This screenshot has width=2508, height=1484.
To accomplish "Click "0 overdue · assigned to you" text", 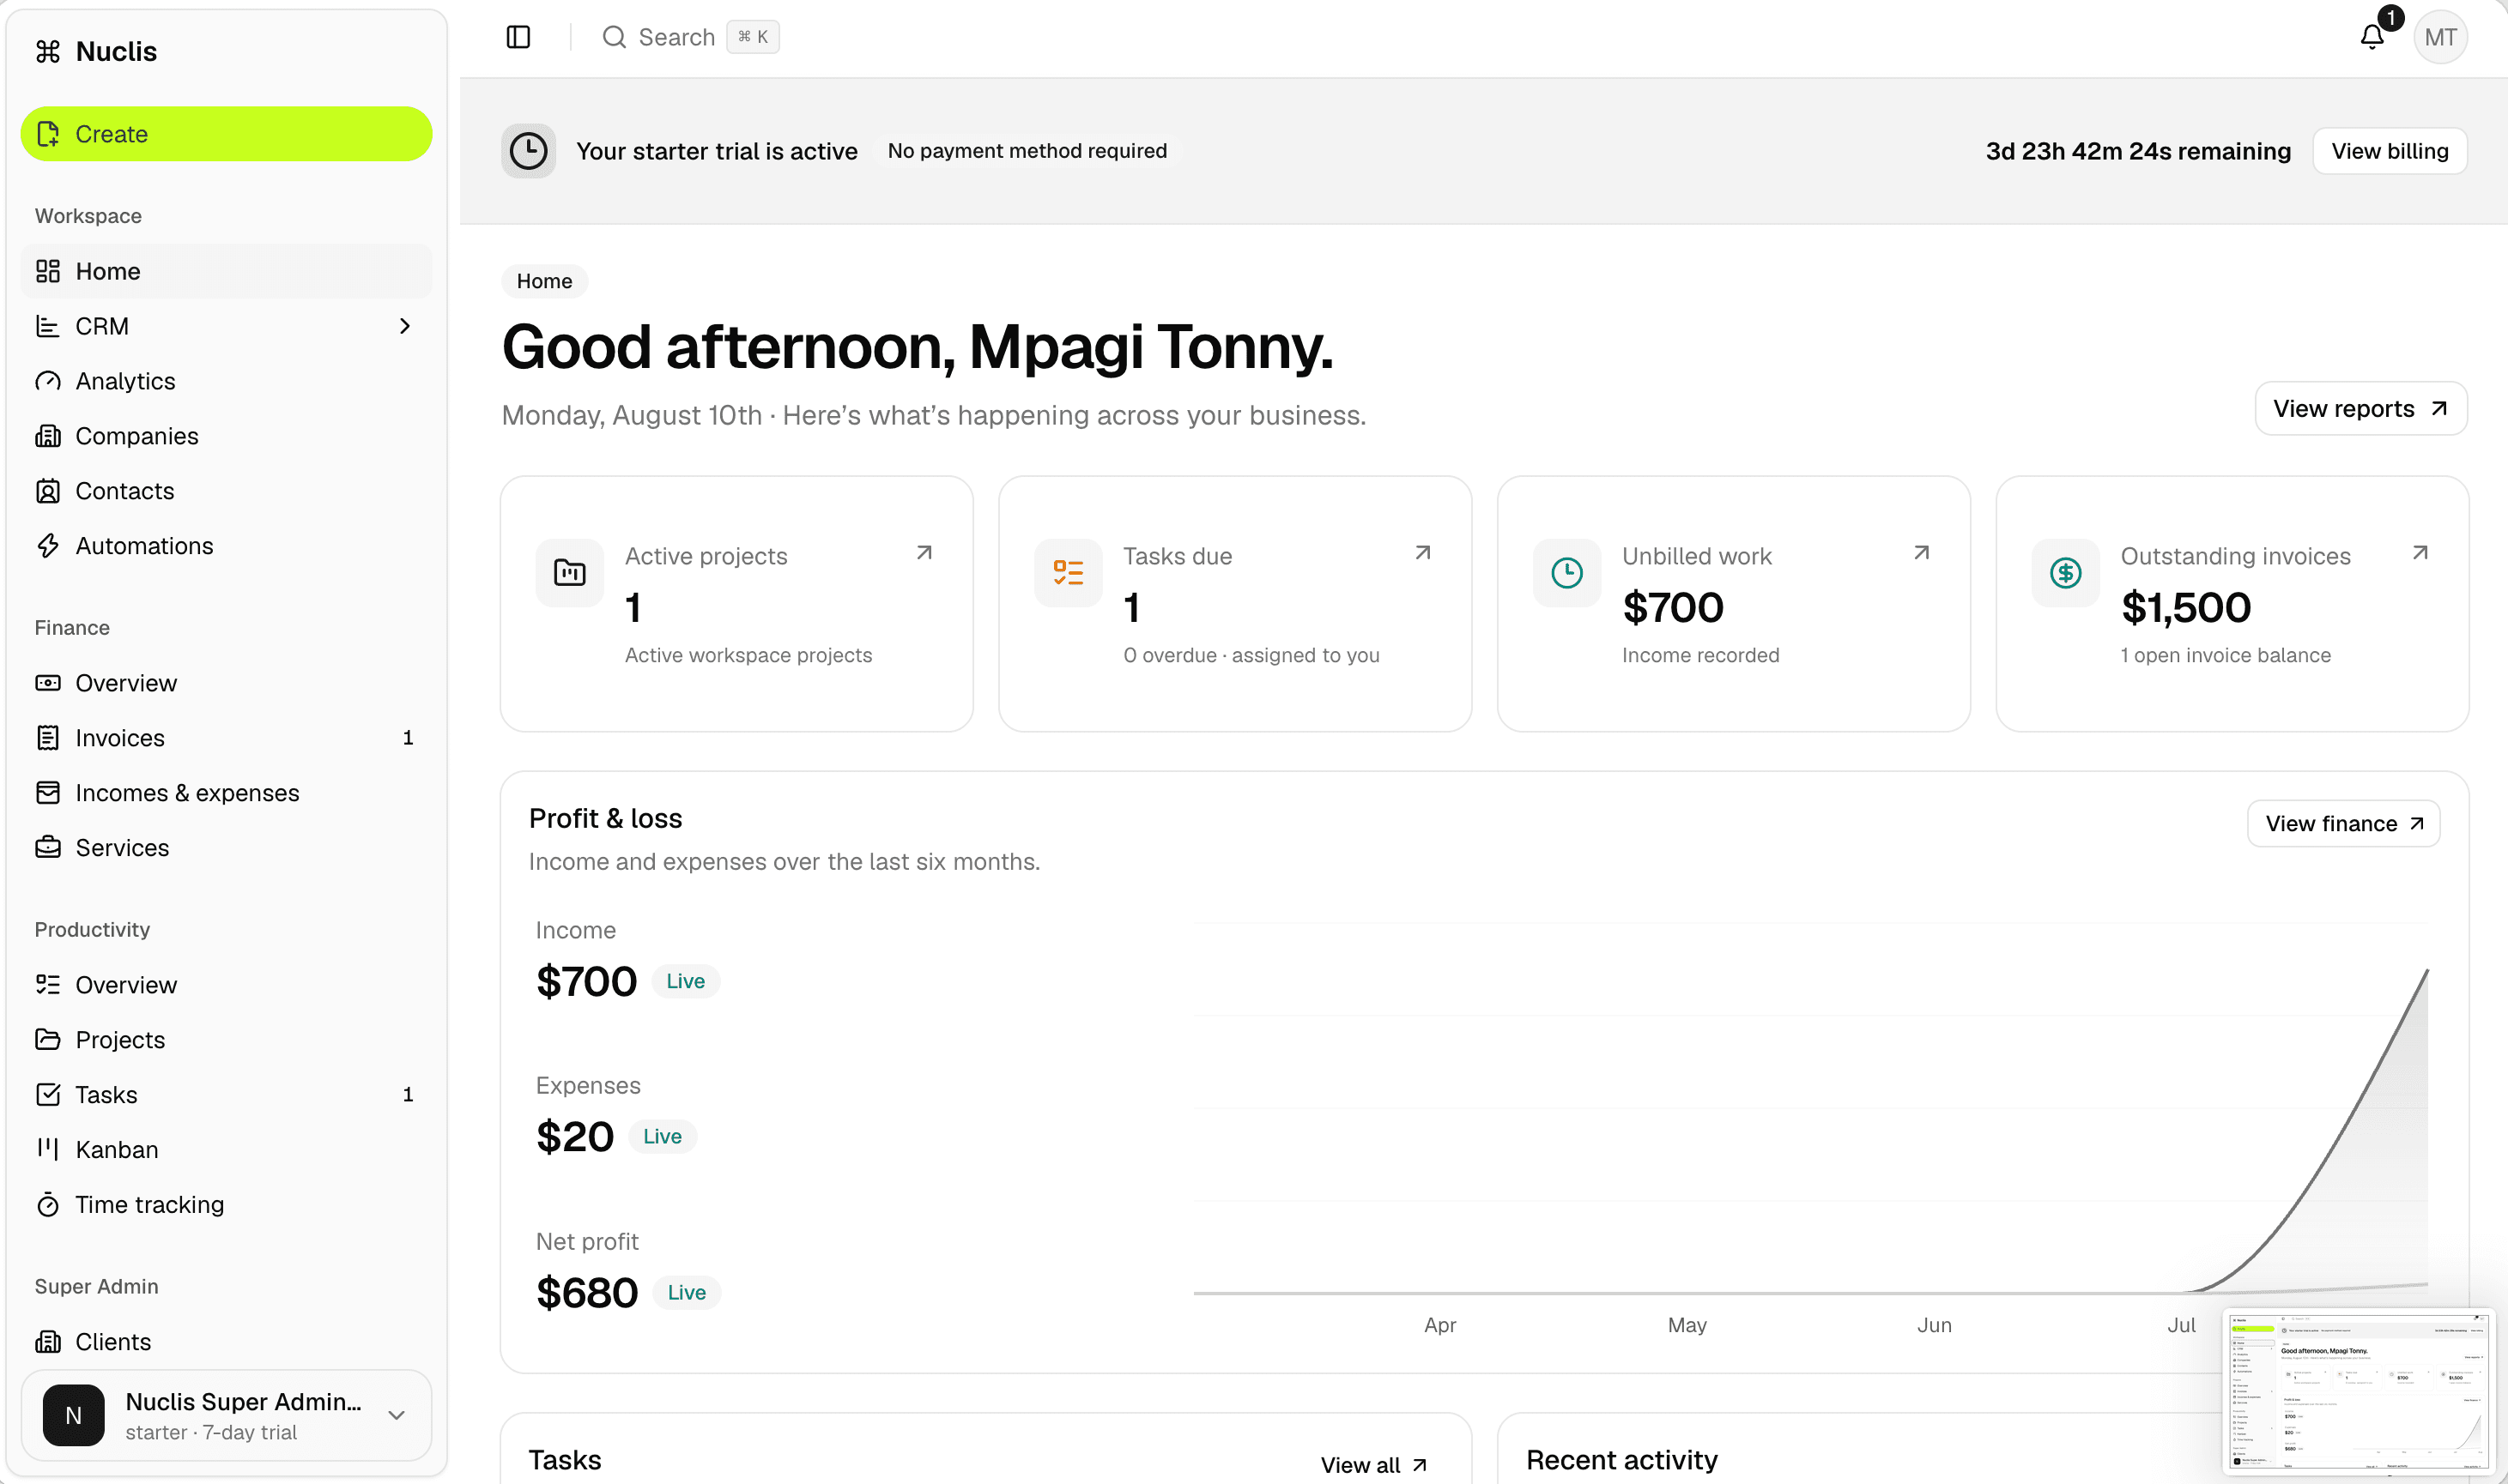I will [x=1251, y=655].
